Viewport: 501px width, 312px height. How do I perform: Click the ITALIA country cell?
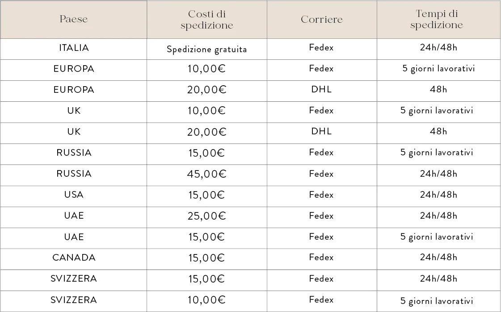[x=74, y=48]
